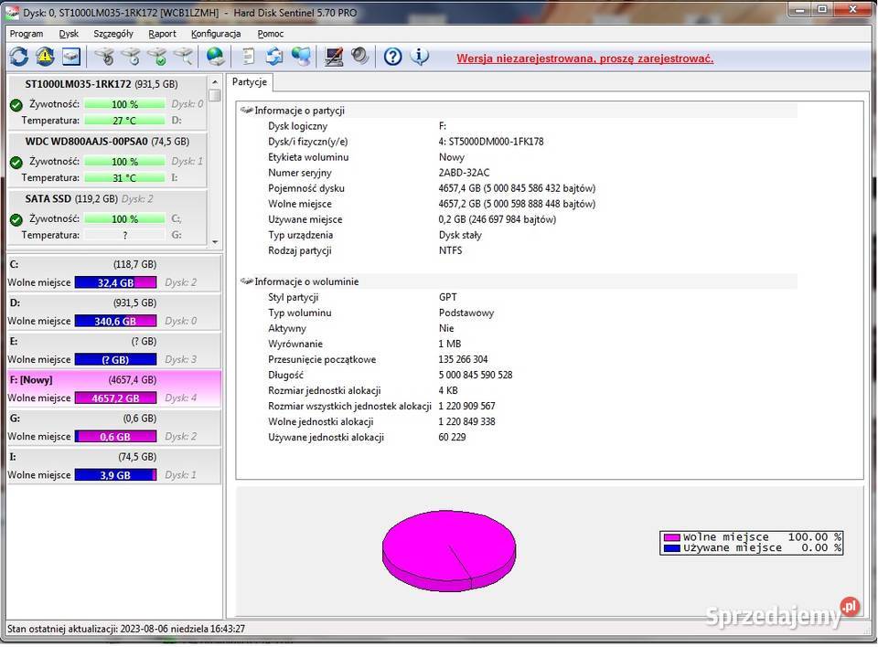The width and height of the screenshot is (878, 647).
Task: Click the disk with green checkmark icon
Action: click(x=156, y=57)
